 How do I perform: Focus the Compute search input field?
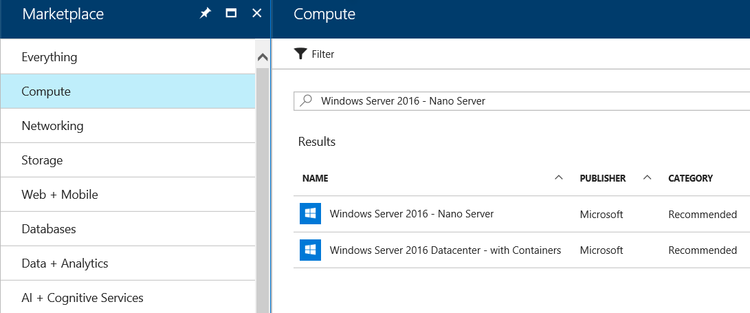[x=521, y=101]
